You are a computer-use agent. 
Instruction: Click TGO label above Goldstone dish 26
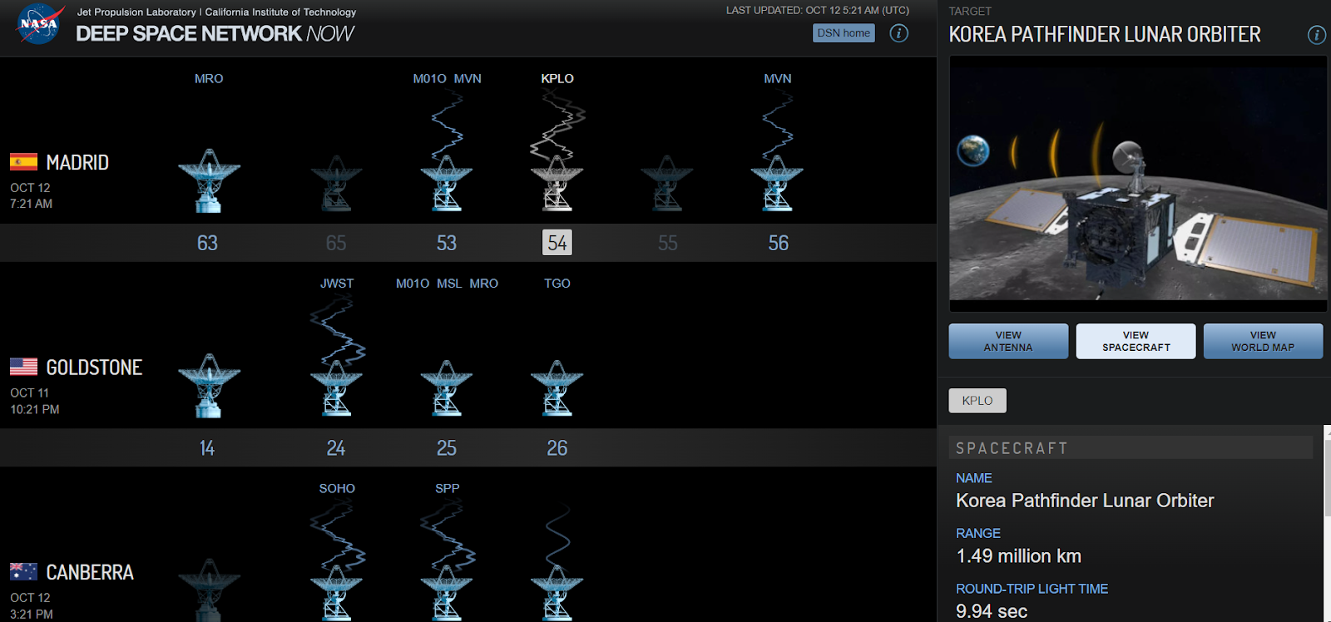point(557,284)
